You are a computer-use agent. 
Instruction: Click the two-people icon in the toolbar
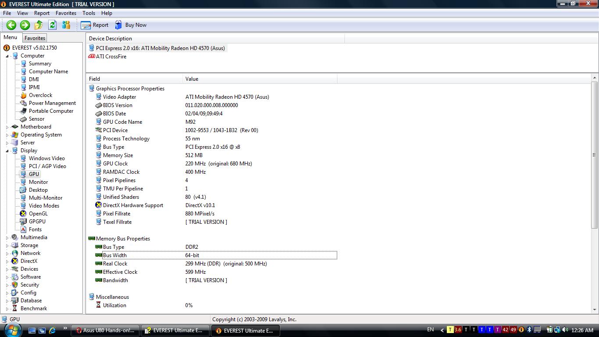coord(66,25)
